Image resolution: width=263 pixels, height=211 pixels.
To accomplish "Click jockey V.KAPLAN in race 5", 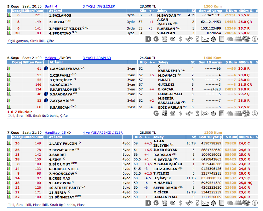I will click(166, 33).
